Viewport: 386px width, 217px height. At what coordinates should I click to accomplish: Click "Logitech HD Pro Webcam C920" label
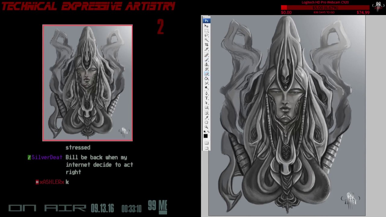point(325,2)
